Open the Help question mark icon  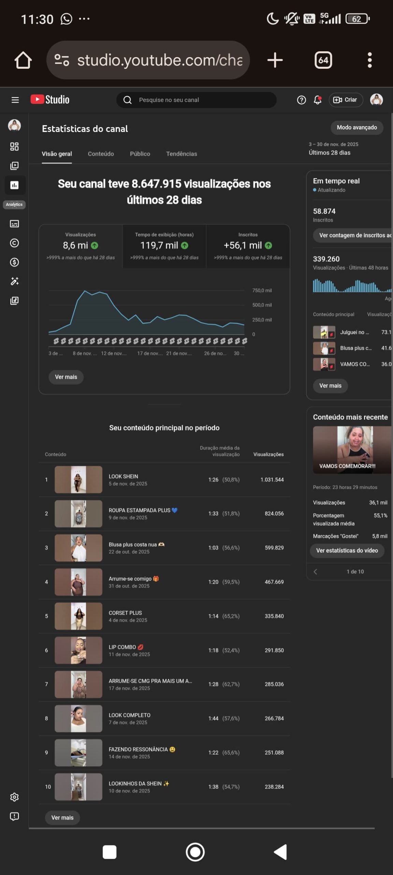(301, 100)
